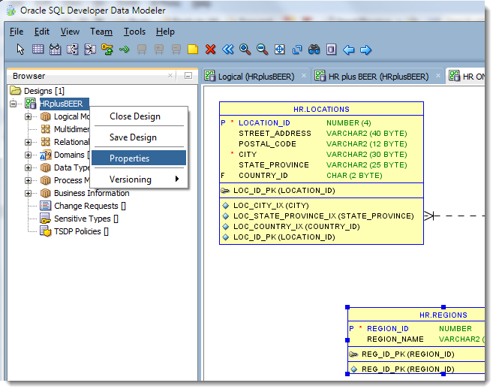Expand the Process Model node
Image resolution: width=496 pixels, height=392 pixels.
[x=29, y=180]
